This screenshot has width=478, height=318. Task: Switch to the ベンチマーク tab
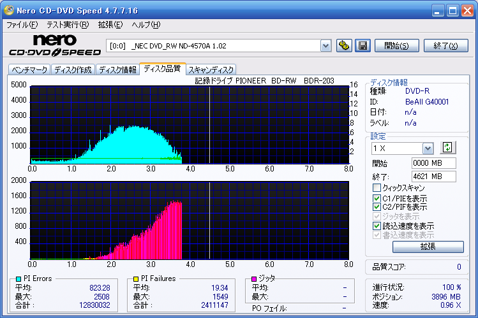pyautogui.click(x=29, y=69)
